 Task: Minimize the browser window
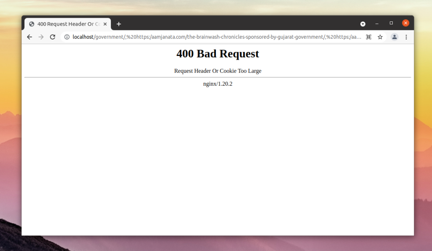[377, 24]
